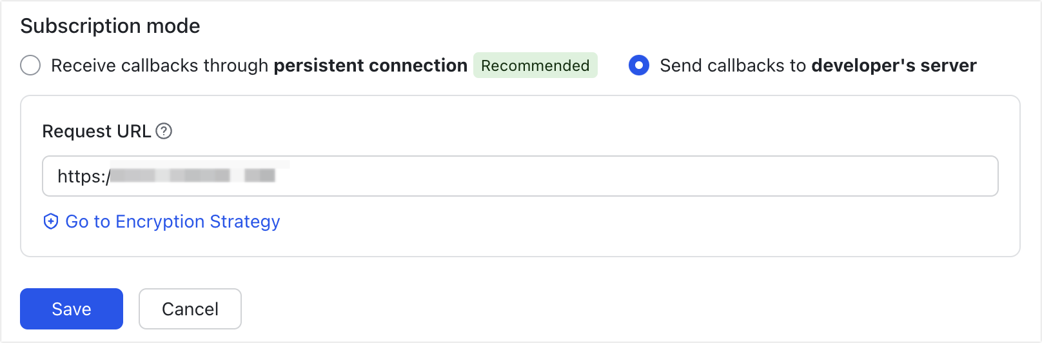This screenshot has width=1042, height=343.
Task: Click the "Receive callbacks through" label text
Action: coord(159,66)
